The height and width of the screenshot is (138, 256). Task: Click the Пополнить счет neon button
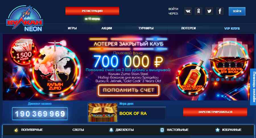click(129, 90)
